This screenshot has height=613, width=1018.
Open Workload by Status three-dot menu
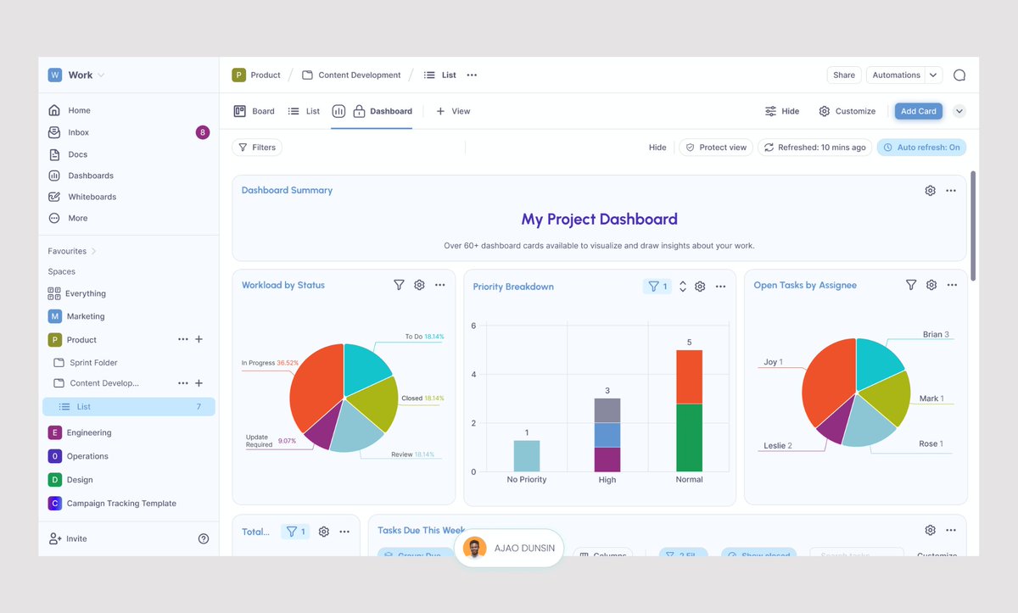[x=440, y=285]
